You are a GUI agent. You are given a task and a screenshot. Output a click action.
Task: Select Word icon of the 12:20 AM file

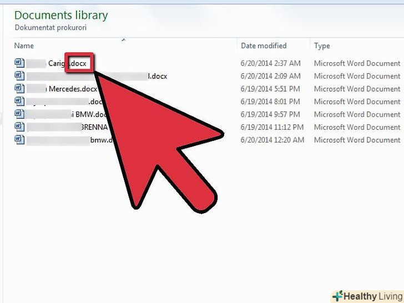coord(19,140)
